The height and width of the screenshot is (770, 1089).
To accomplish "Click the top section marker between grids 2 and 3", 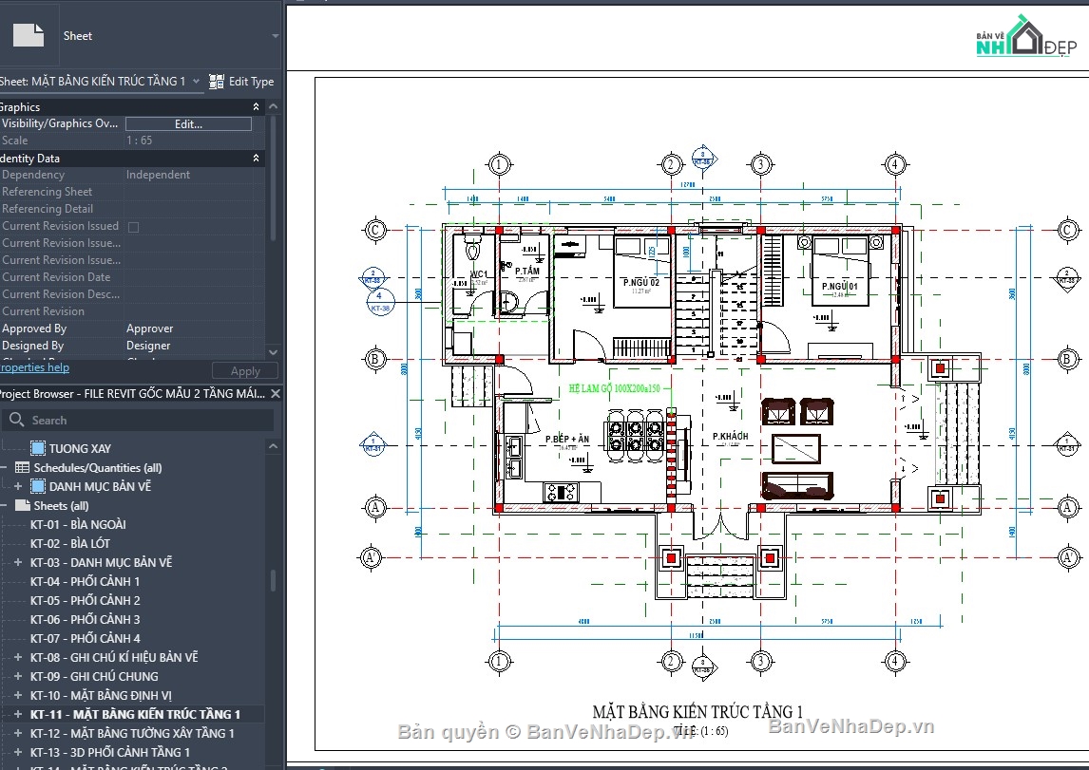I will click(x=703, y=159).
